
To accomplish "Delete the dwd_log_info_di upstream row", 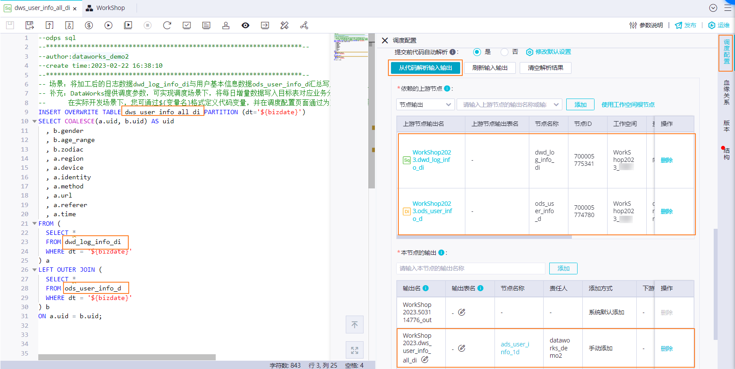I will [667, 160].
